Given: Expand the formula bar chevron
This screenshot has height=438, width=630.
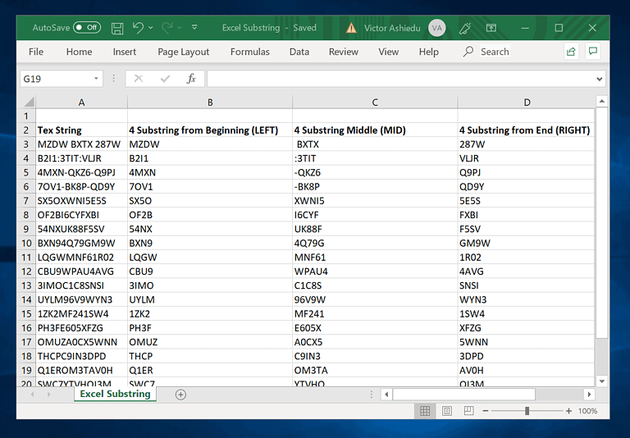Looking at the screenshot, I should tap(599, 80).
